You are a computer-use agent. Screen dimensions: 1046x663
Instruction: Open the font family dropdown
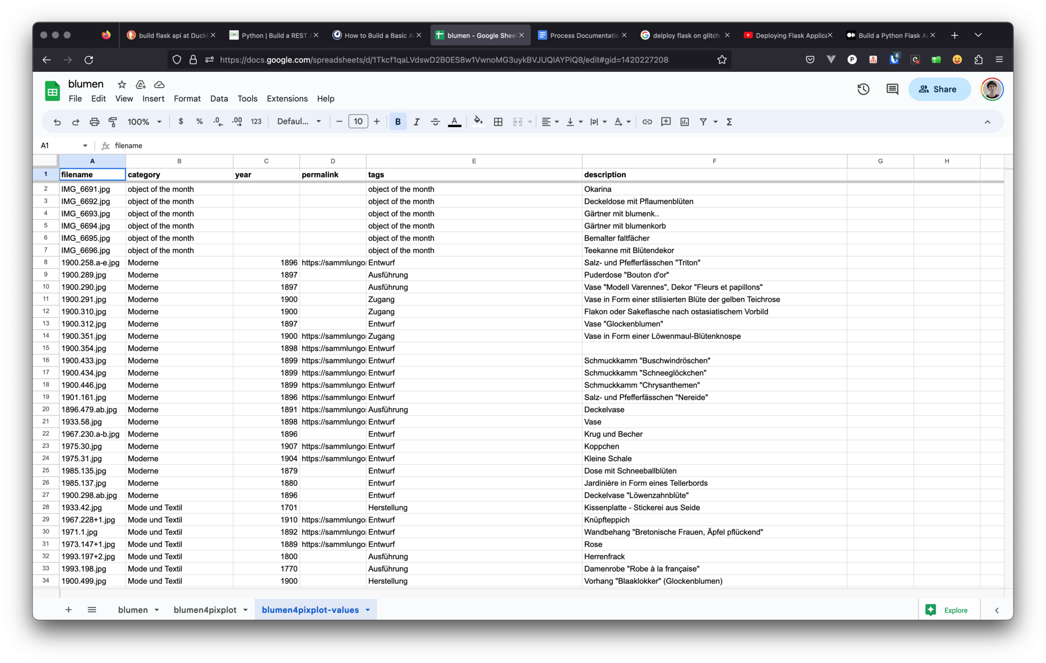[298, 122]
